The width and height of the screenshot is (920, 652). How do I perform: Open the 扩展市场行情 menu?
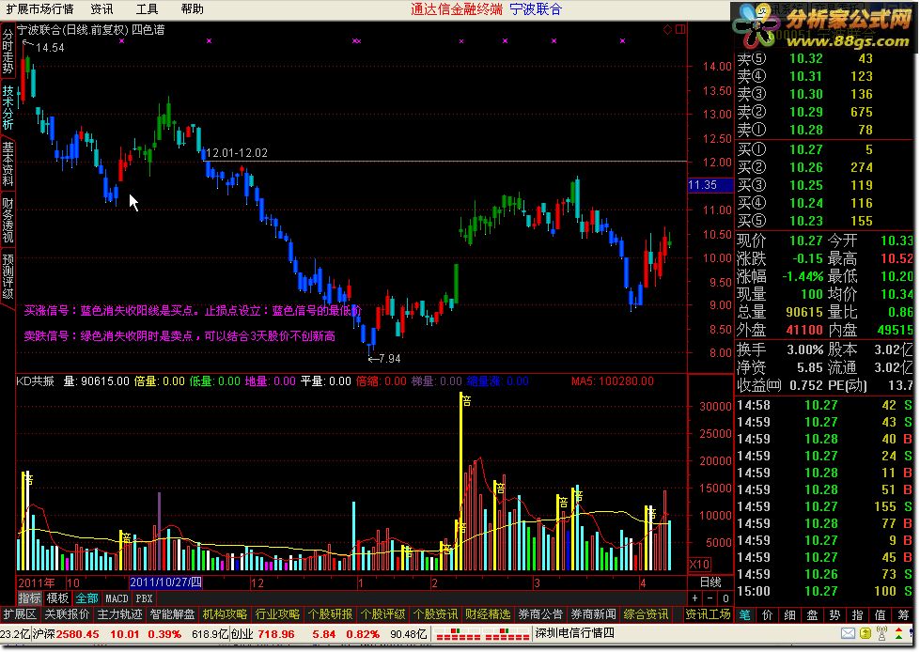coord(39,8)
